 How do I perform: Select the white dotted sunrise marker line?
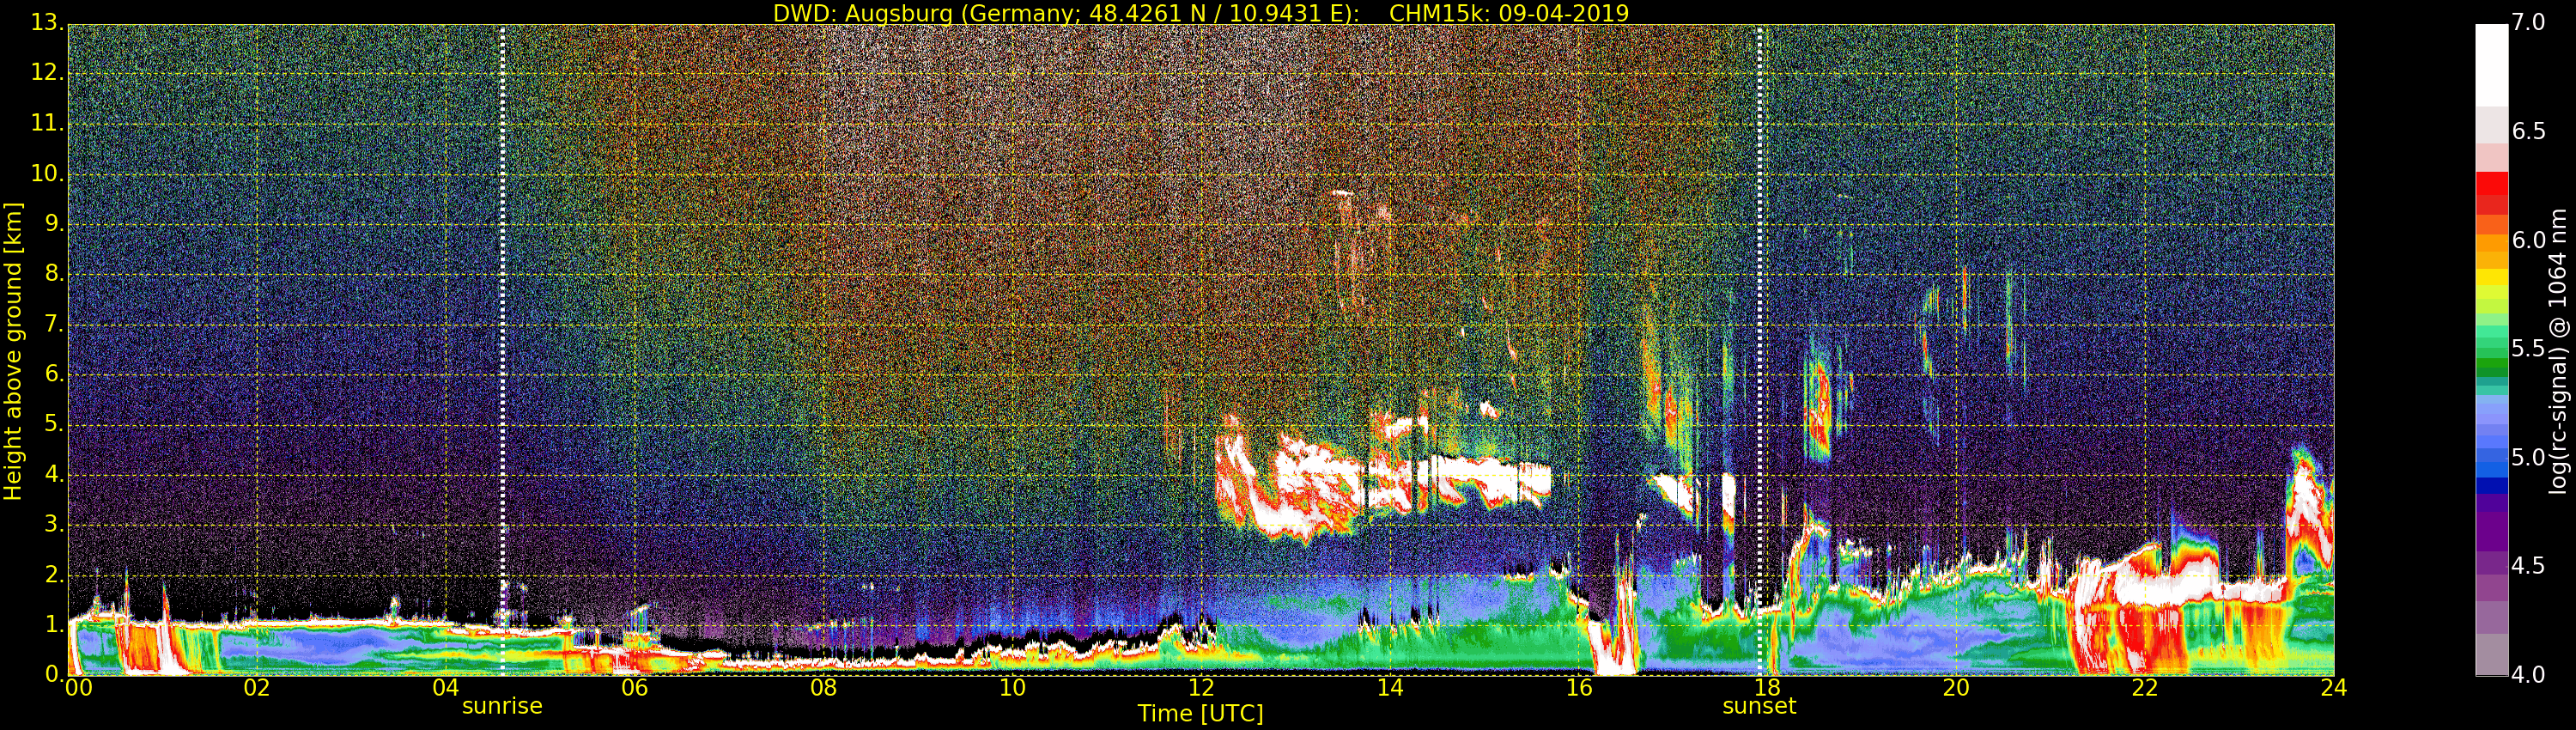502,350
